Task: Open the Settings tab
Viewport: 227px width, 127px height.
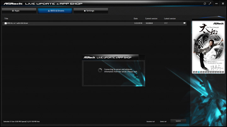Action: pyautogui.click(x=91, y=11)
